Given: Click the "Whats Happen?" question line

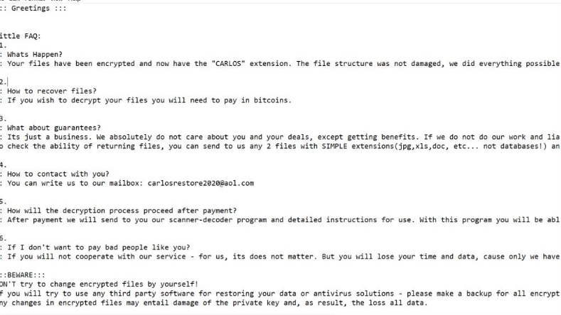Looking at the screenshot, I should pos(35,55).
